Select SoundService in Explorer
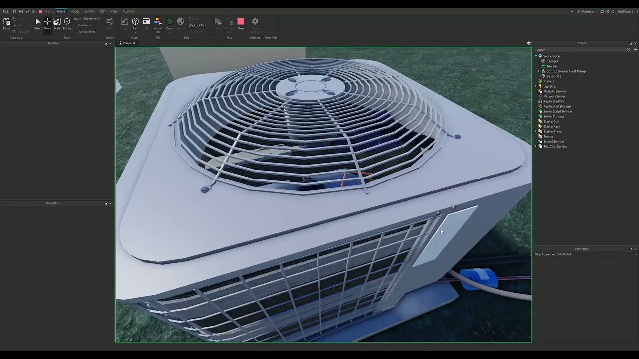 (553, 141)
